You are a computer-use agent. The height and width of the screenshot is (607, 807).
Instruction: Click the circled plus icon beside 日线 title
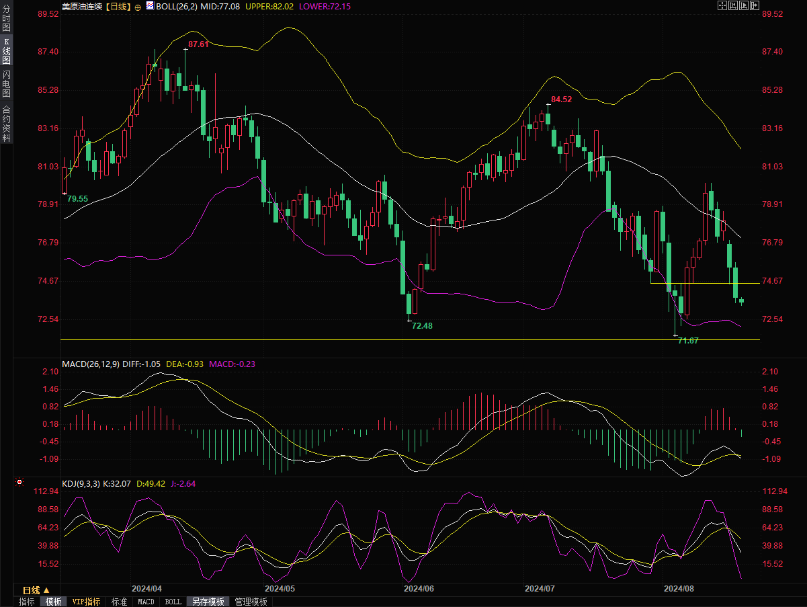138,7
